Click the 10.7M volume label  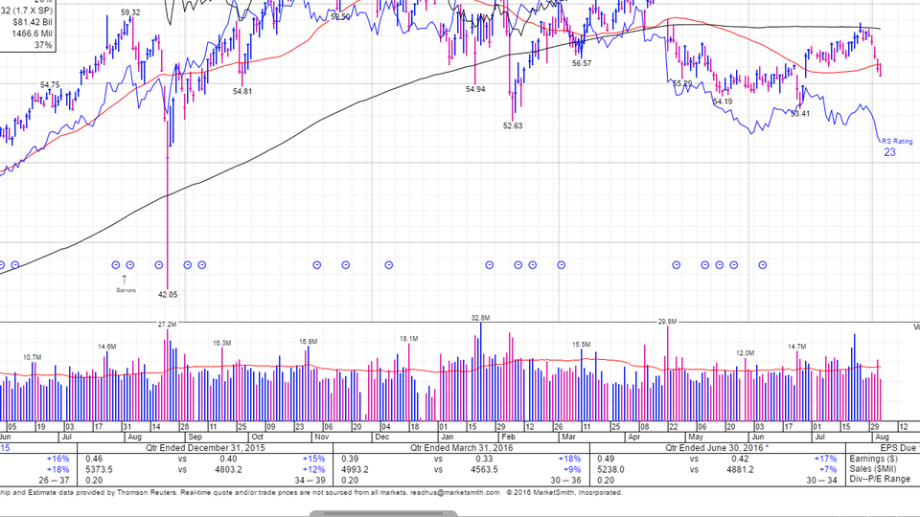[33, 357]
